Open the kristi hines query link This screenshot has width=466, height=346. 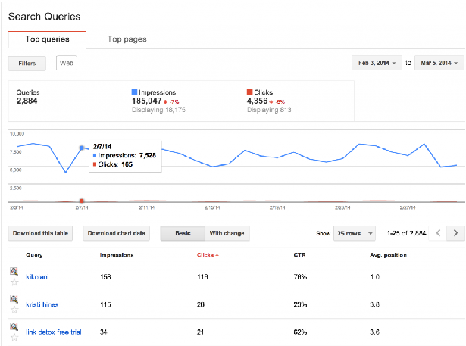click(42, 304)
